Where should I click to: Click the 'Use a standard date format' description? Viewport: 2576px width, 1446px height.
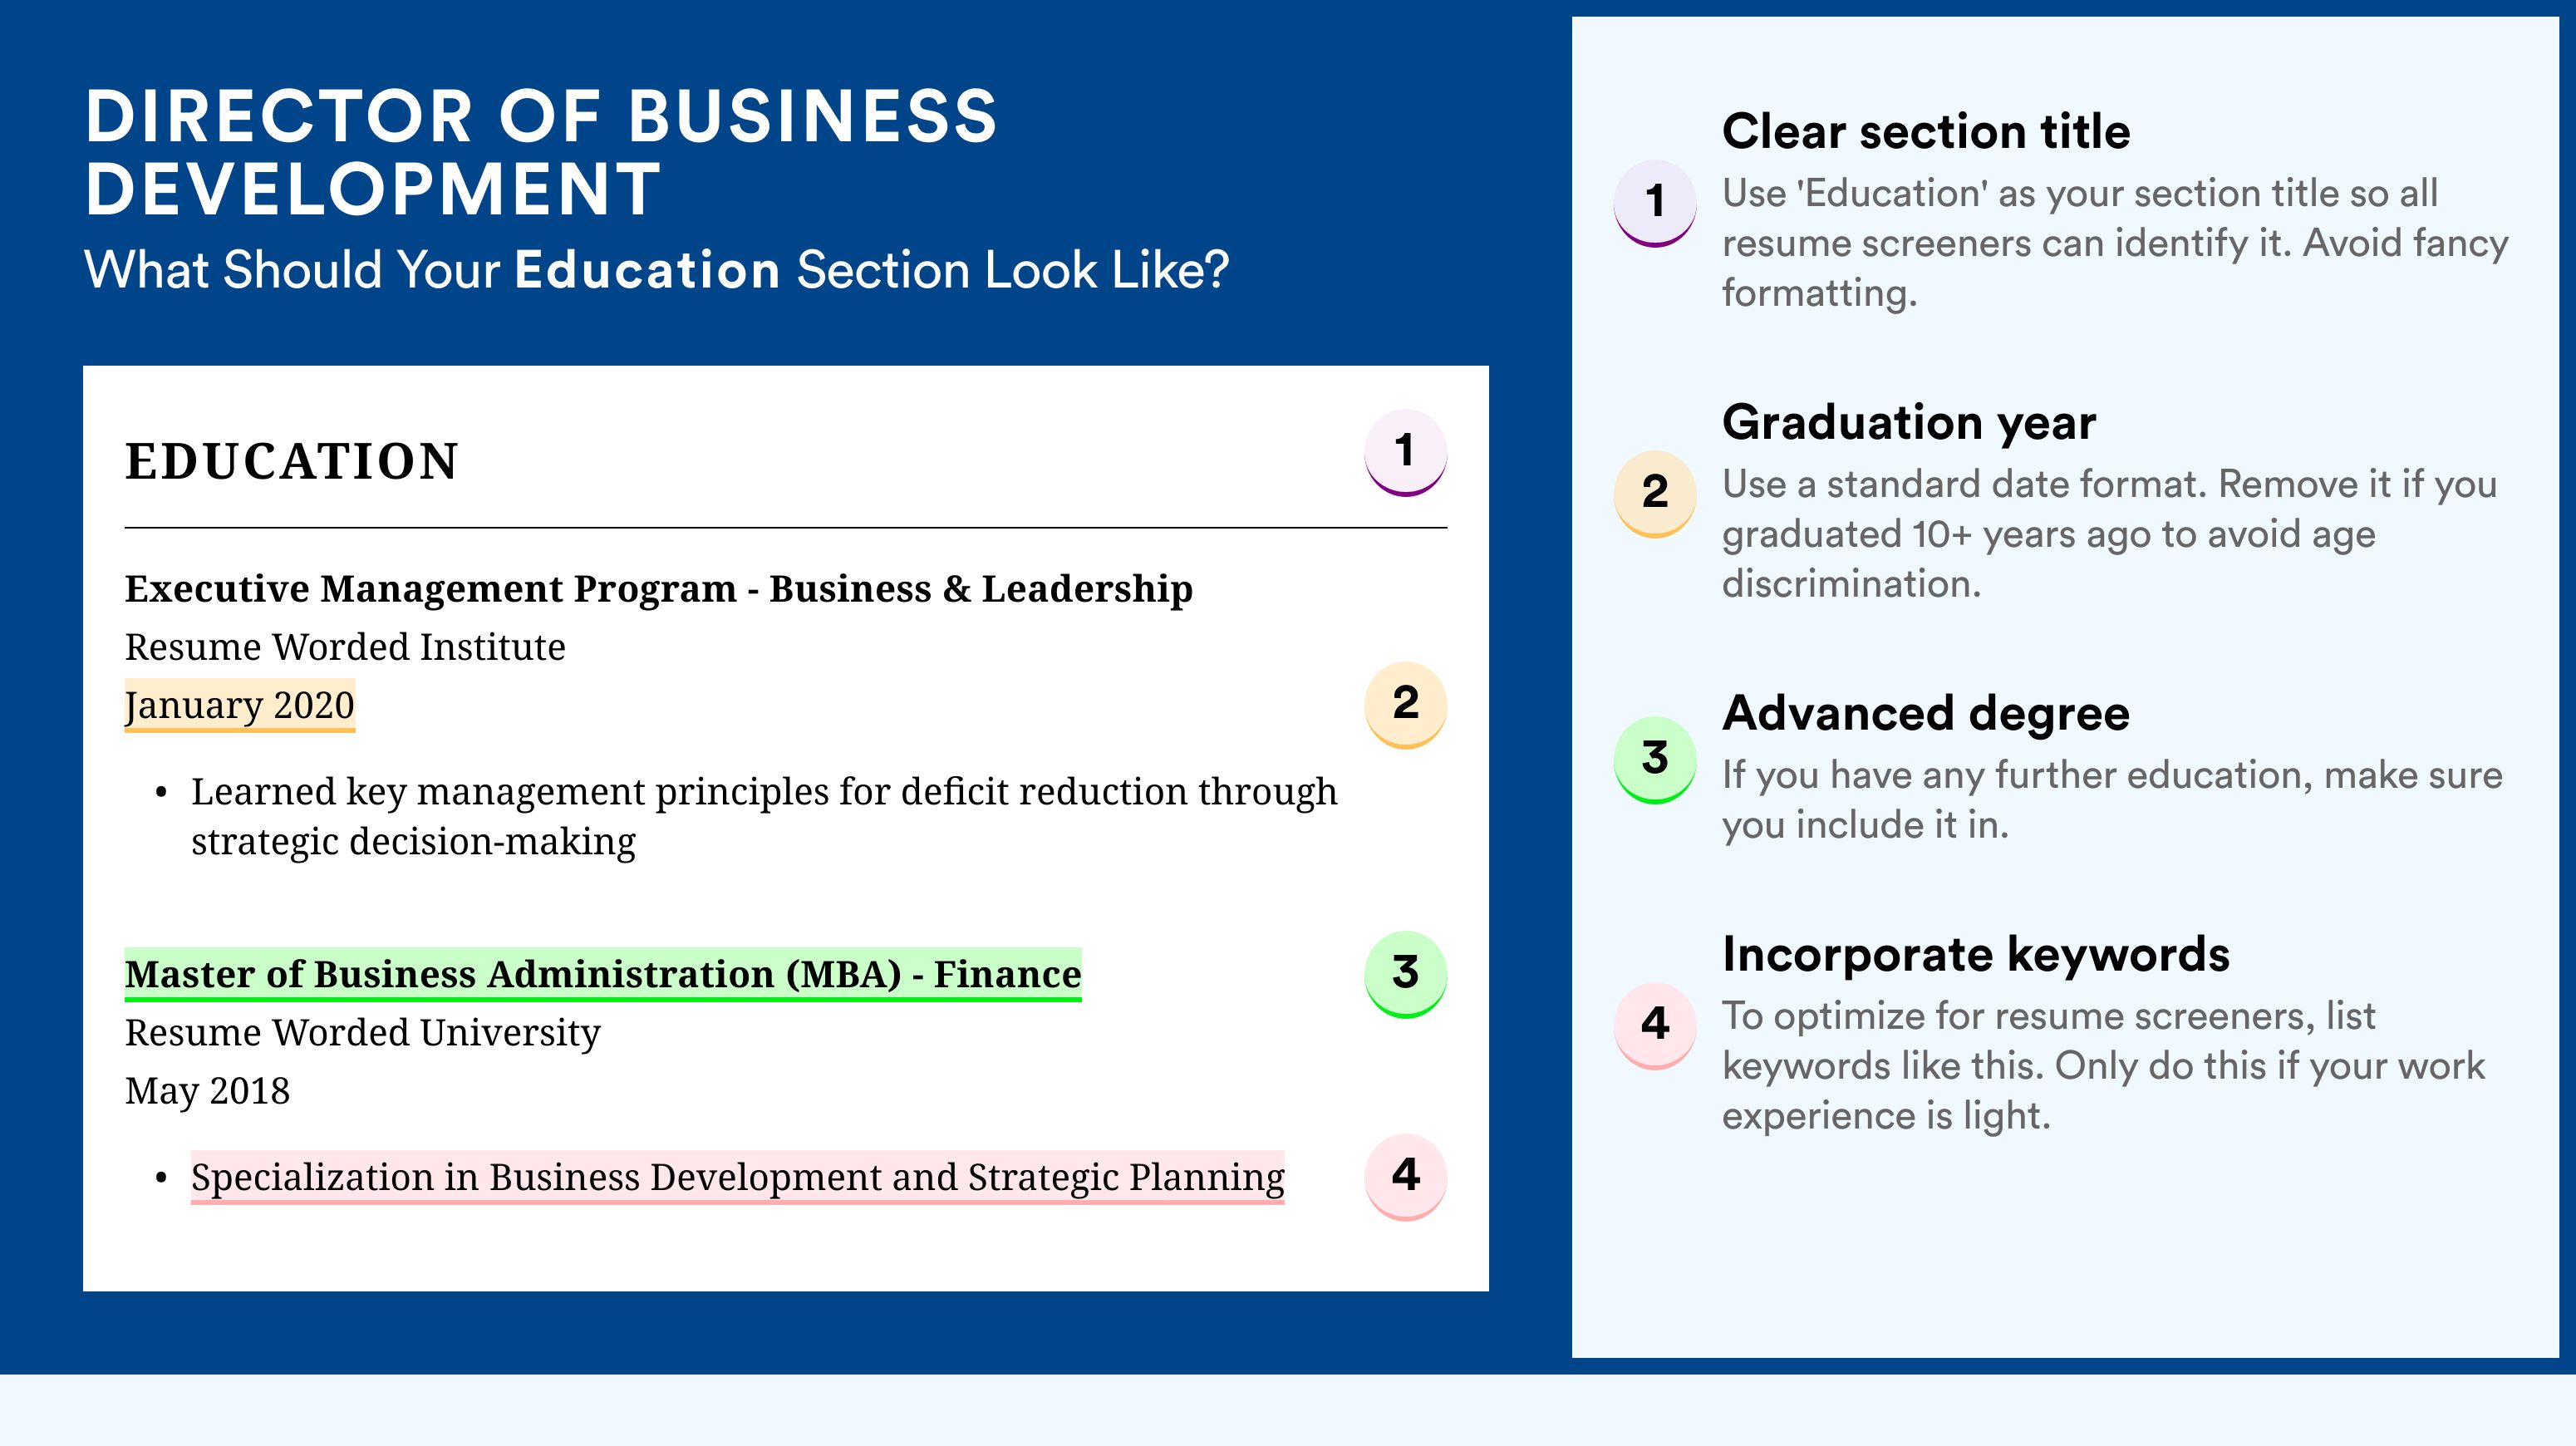[x=2110, y=534]
